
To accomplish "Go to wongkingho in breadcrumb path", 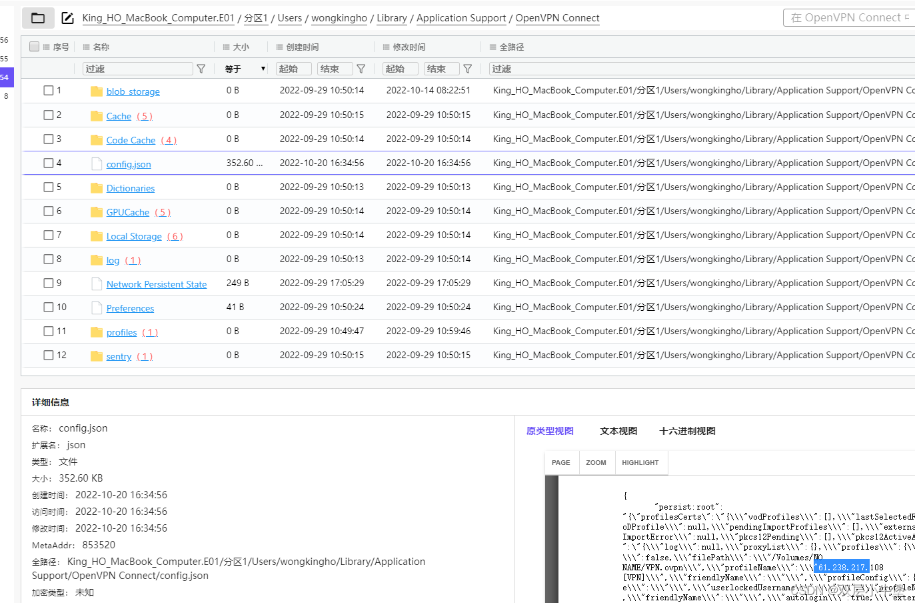I will coord(339,18).
